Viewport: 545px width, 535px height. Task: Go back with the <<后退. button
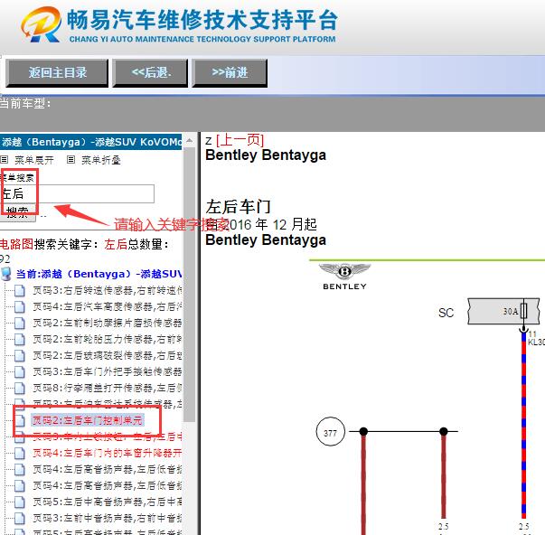[x=150, y=72]
